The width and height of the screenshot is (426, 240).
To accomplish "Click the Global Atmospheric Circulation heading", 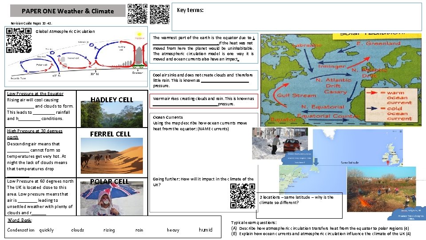I will click(65, 31).
